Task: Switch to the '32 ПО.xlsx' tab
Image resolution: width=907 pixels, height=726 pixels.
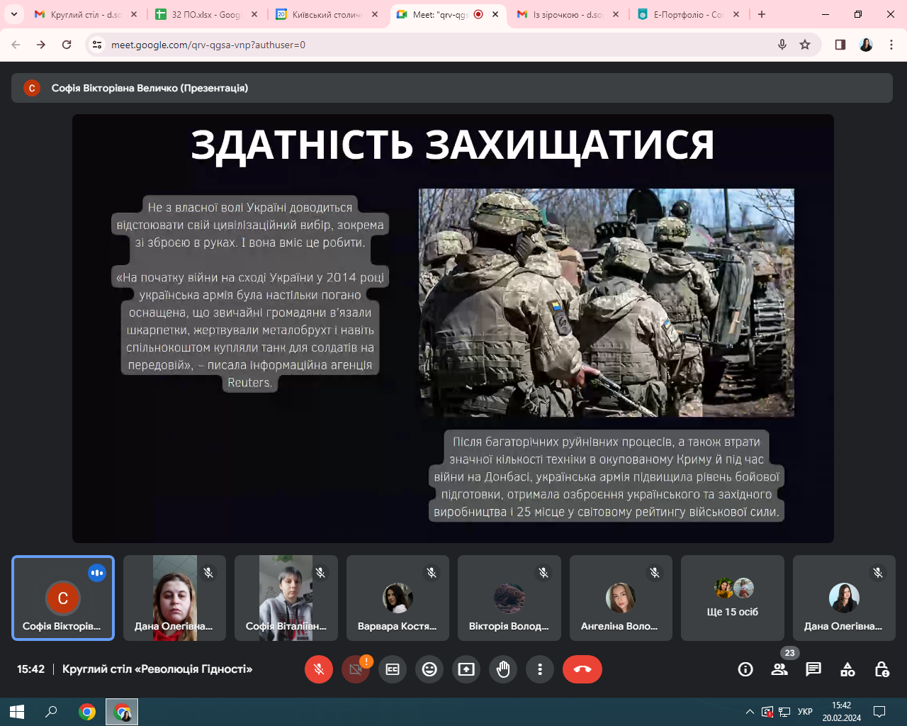Action: point(205,14)
